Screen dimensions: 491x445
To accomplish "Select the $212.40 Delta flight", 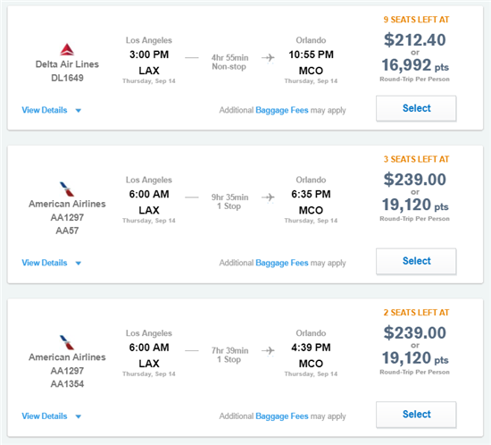I will click(x=416, y=108).
